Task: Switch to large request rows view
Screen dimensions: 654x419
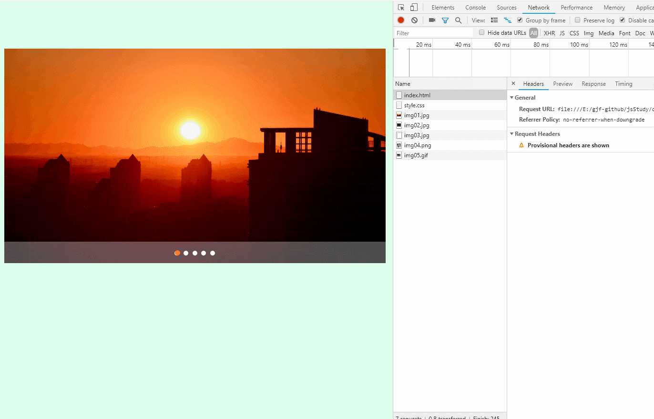Action: (494, 20)
